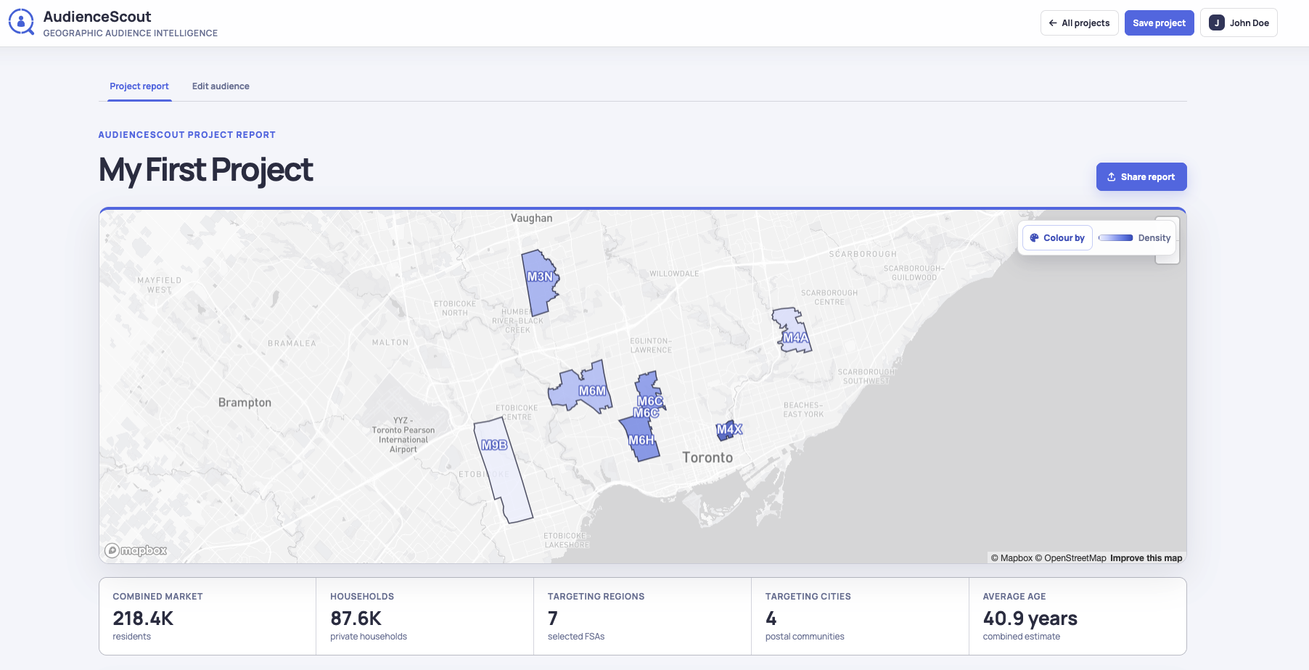Click the upload icon in Share report

click(x=1111, y=177)
